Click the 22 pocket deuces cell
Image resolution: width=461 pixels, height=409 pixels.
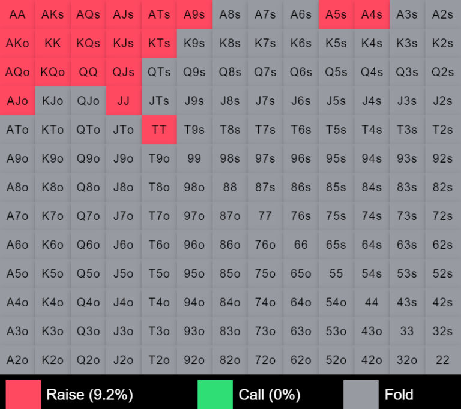tap(442, 360)
